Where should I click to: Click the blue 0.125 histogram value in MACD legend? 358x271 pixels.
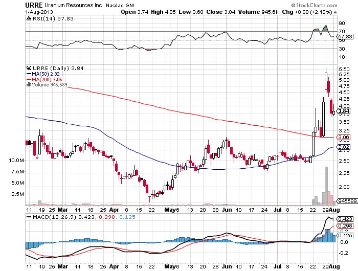point(127,217)
